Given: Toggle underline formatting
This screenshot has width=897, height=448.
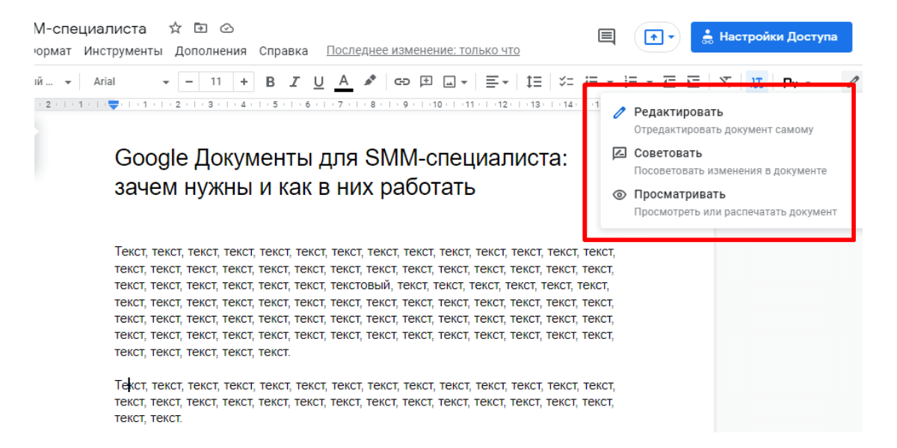Looking at the screenshot, I should click(x=318, y=81).
